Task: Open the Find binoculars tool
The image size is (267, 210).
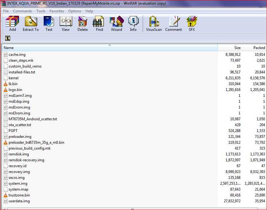Action: [99, 23]
